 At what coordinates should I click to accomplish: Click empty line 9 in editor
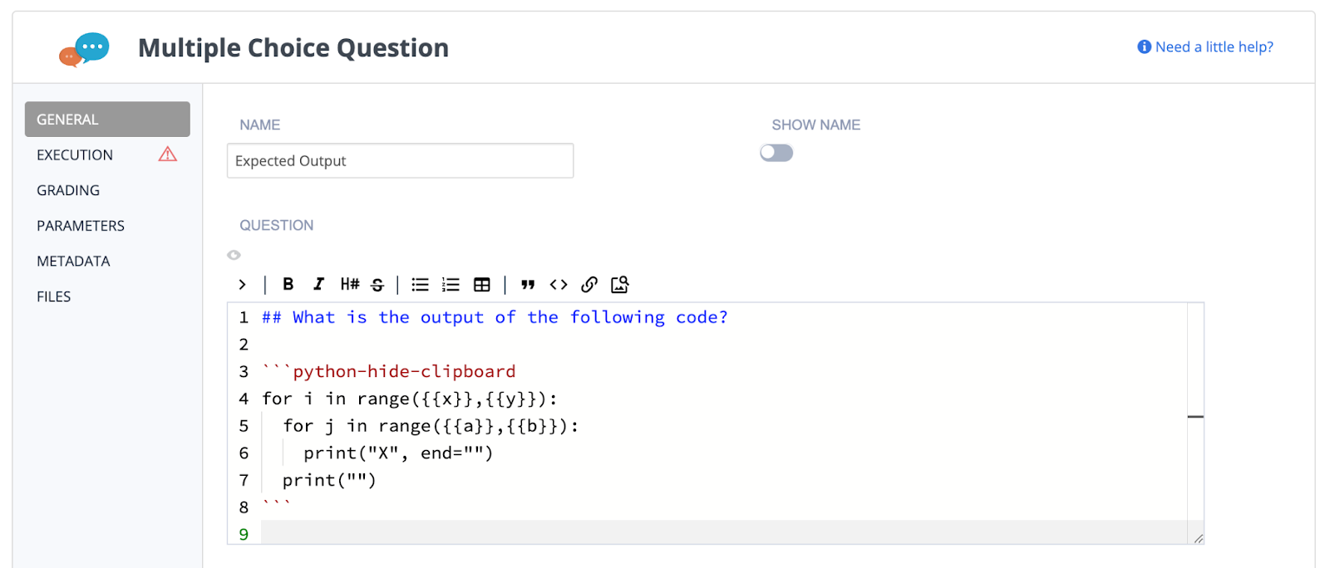[x=723, y=534]
